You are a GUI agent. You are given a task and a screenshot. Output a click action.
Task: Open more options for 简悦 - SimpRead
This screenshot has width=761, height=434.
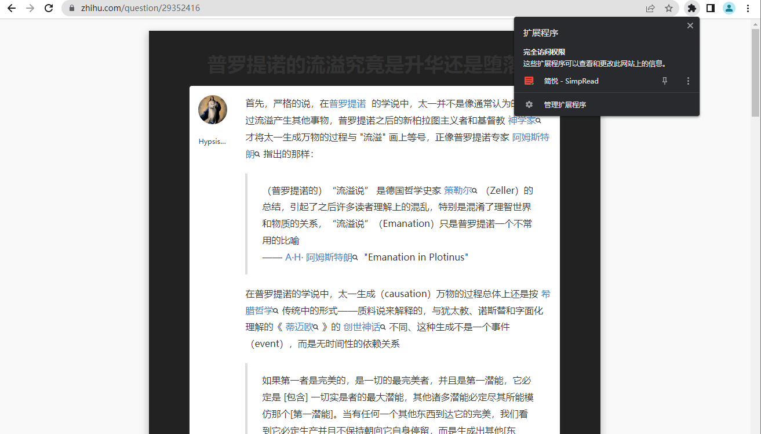[x=688, y=81]
